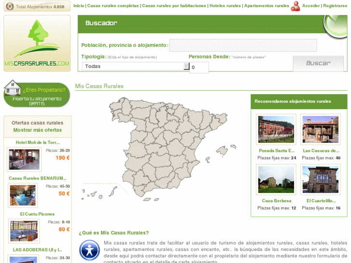Open the Posada Santa E... title link
The width and height of the screenshot is (351, 263).
277,151
